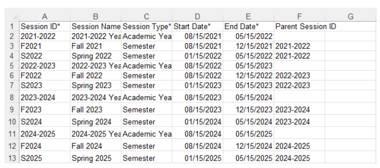Select the End Date* header cell
Viewport: 380px width, 168px height.
pyautogui.click(x=248, y=27)
